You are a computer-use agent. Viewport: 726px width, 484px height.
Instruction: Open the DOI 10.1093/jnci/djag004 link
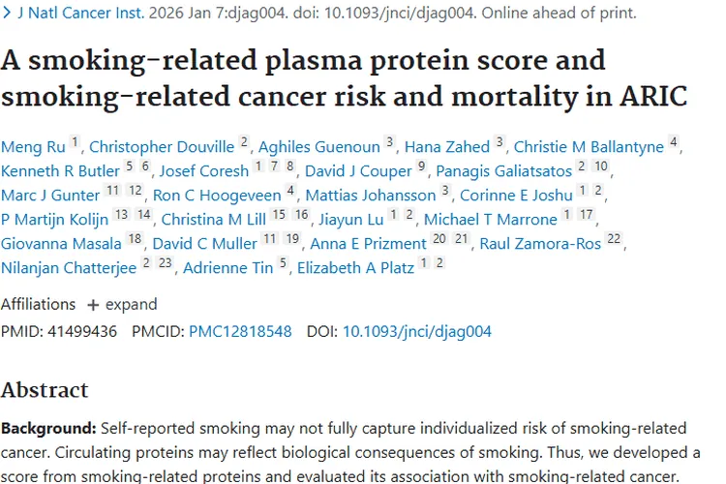417,331
